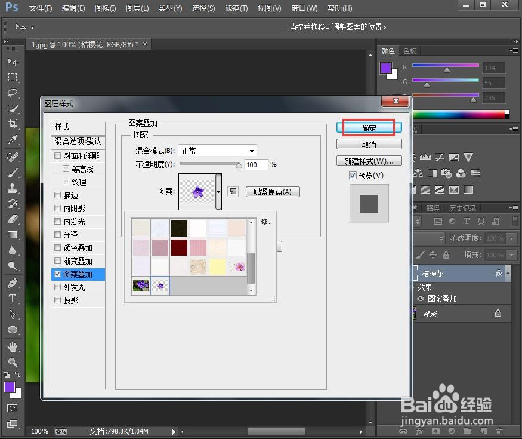The image size is (522, 439).
Task: Switch to the 路径 tab
Action: (x=433, y=208)
